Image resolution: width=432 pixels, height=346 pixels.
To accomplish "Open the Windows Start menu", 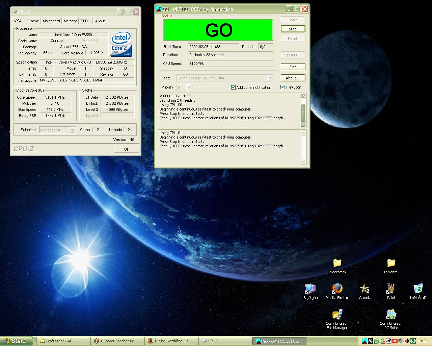I will [x=17, y=341].
